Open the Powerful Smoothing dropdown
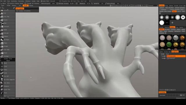The image size is (186, 105). click(67, 1)
